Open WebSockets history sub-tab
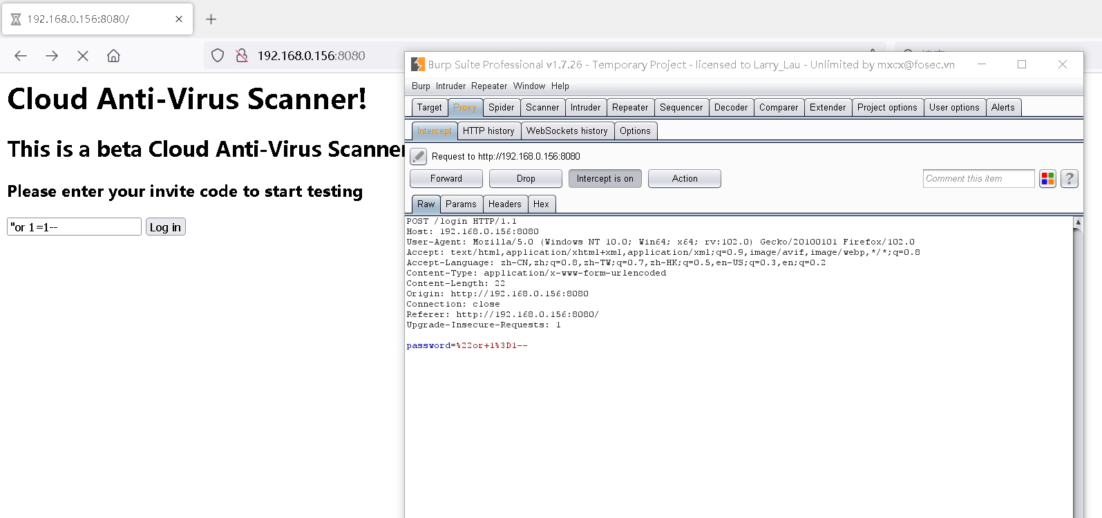 [567, 131]
